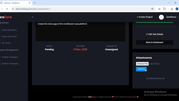Open the browser profile avatar

coord(177,9)
